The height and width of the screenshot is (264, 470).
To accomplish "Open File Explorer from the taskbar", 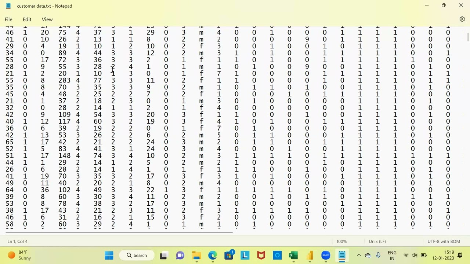I will (196, 255).
